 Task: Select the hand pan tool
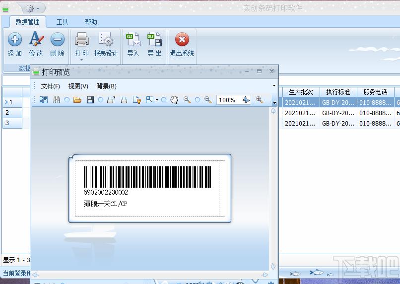(x=174, y=100)
